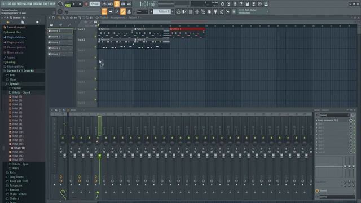Toggle the metronome icon

pyautogui.click(x=104, y=4)
